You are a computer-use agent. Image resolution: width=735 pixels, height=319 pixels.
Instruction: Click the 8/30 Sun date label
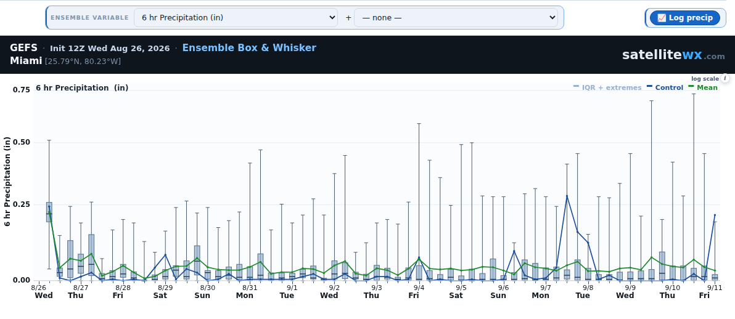tap(205, 291)
